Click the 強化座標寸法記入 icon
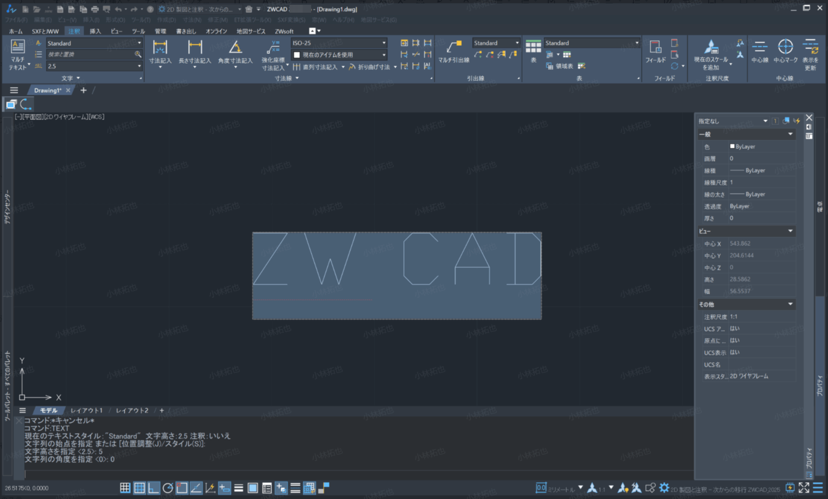Viewport: 828px width, 499px height. click(x=273, y=48)
